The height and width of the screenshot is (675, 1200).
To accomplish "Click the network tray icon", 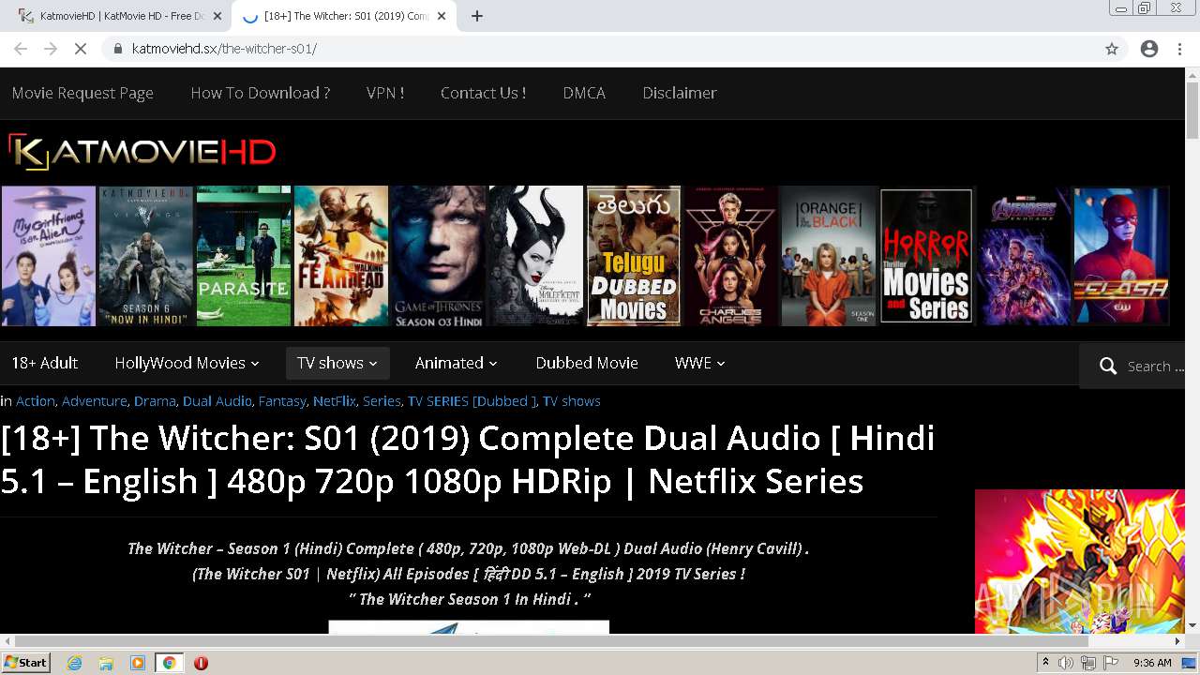I will tap(1088, 663).
